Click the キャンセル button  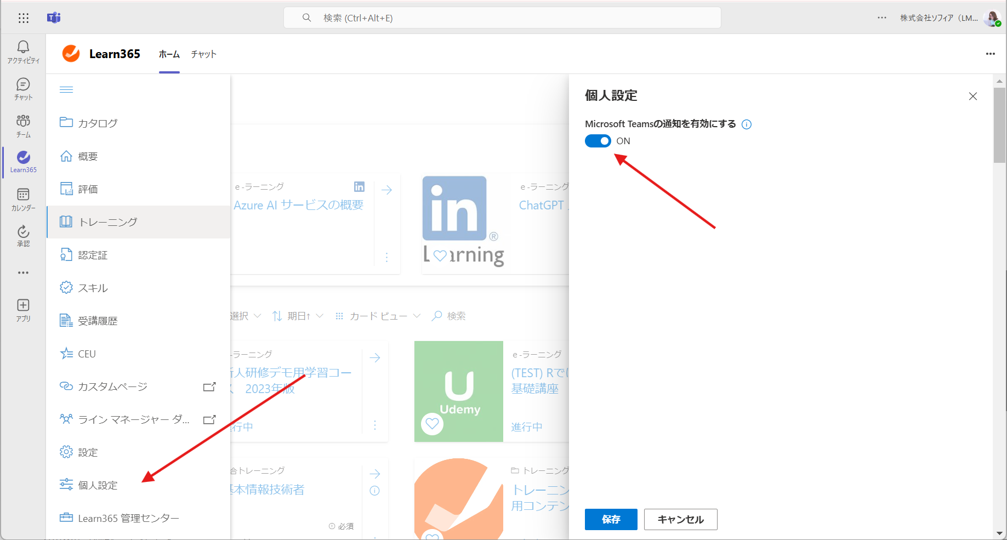coord(680,519)
